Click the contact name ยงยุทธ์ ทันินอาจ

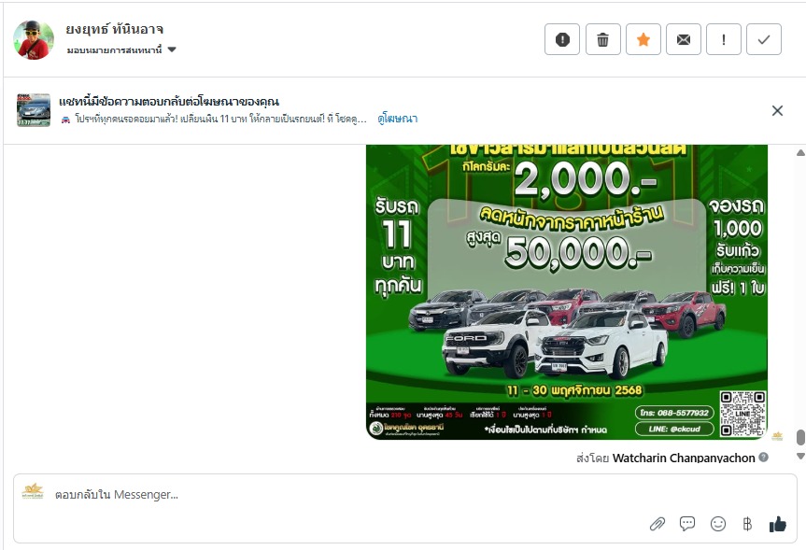115,29
